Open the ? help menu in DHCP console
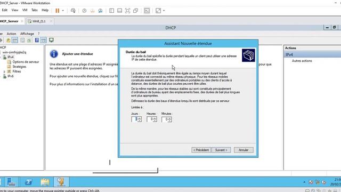341x192 pixels. click(39, 34)
